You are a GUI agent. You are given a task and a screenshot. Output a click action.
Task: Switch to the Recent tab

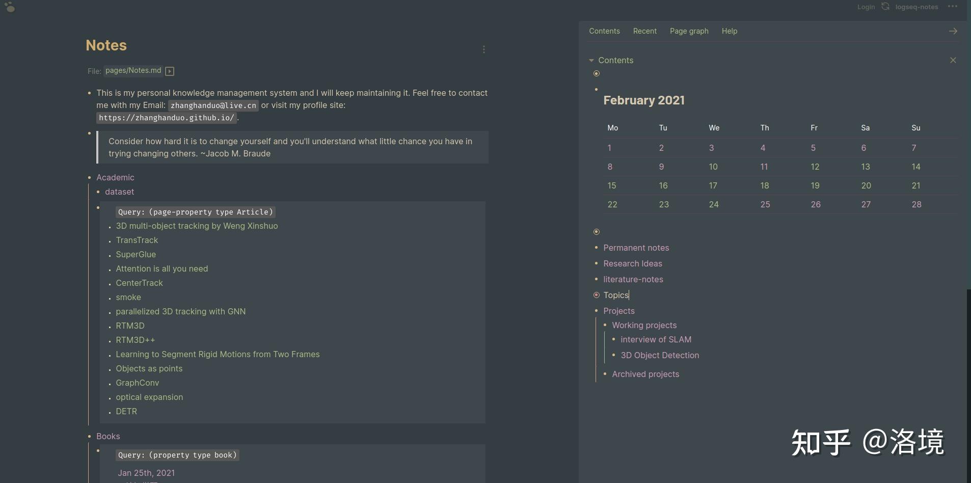click(644, 31)
